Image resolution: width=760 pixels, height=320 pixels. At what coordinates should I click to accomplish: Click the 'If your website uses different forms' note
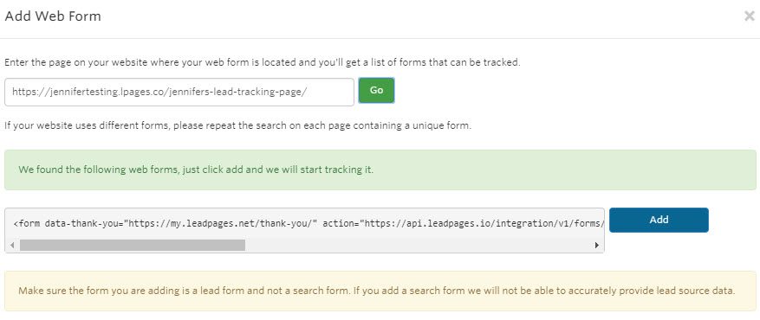(x=237, y=125)
